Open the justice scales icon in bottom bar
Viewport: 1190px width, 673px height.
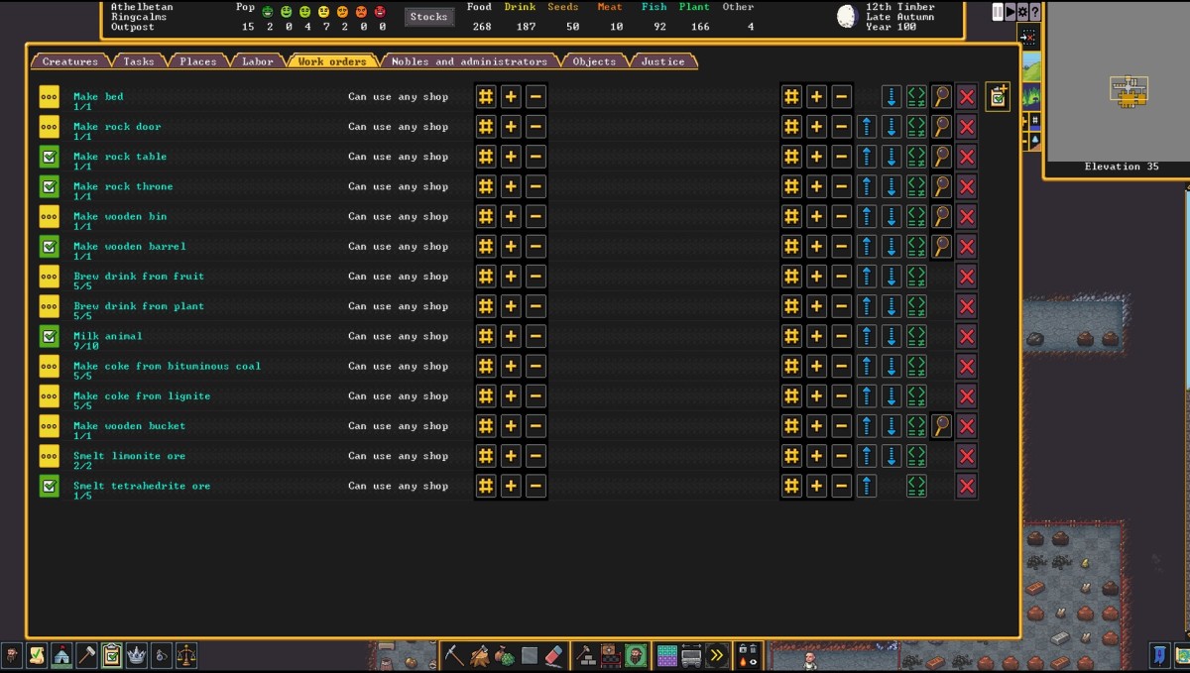(185, 655)
